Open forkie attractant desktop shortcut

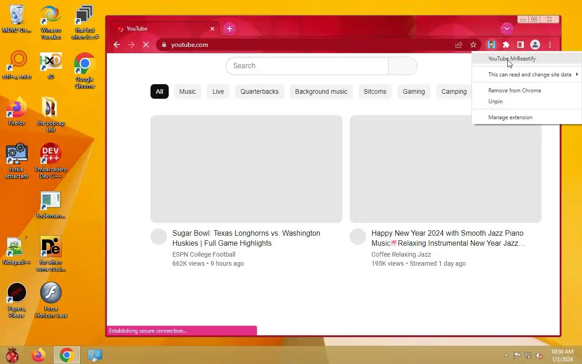(17, 154)
